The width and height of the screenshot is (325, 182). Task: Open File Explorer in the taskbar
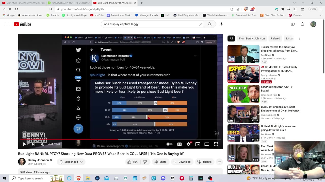click(88, 178)
